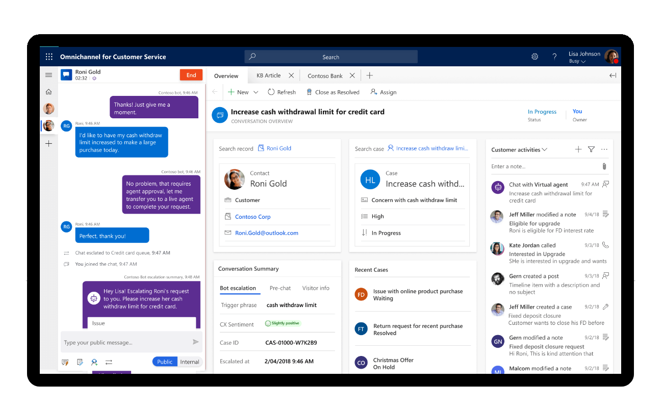Image resolution: width=663 pixels, height=408 pixels.
Task: Toggle the Public message mode
Action: pos(164,361)
